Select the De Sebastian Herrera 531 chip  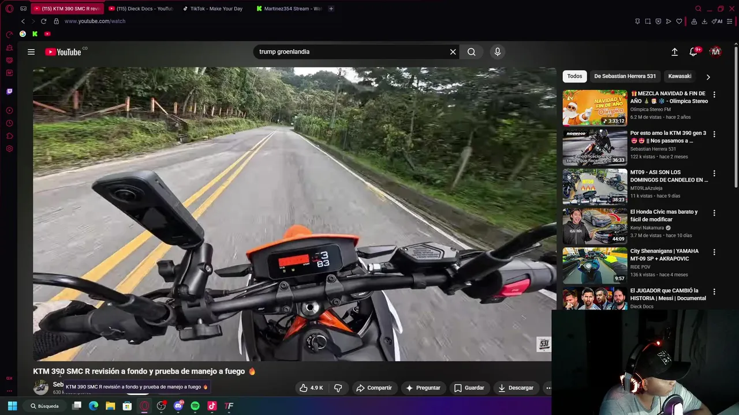(625, 76)
